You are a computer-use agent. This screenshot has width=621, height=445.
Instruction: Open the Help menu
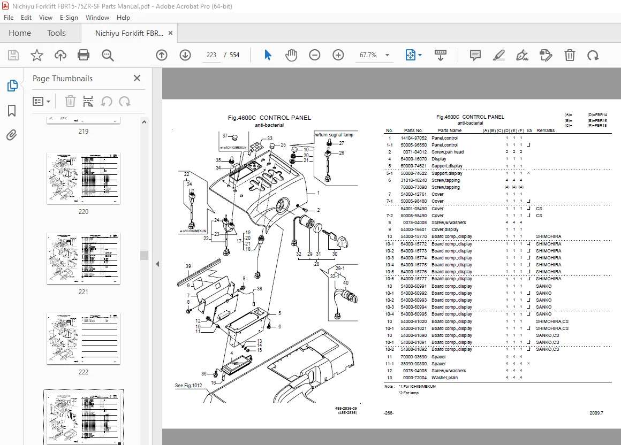pos(123,18)
